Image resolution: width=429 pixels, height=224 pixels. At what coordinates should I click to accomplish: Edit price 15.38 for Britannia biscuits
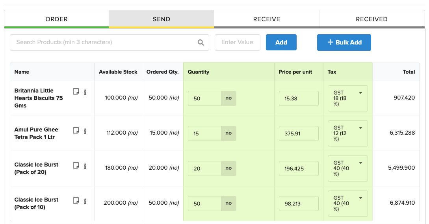point(299,98)
